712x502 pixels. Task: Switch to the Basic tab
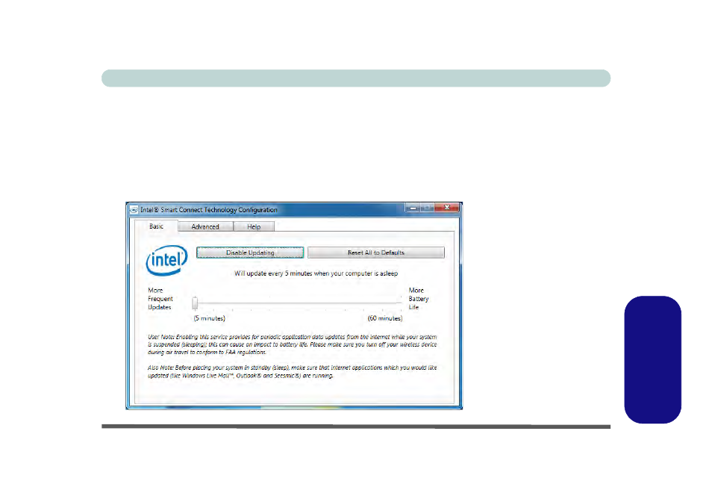pyautogui.click(x=156, y=226)
